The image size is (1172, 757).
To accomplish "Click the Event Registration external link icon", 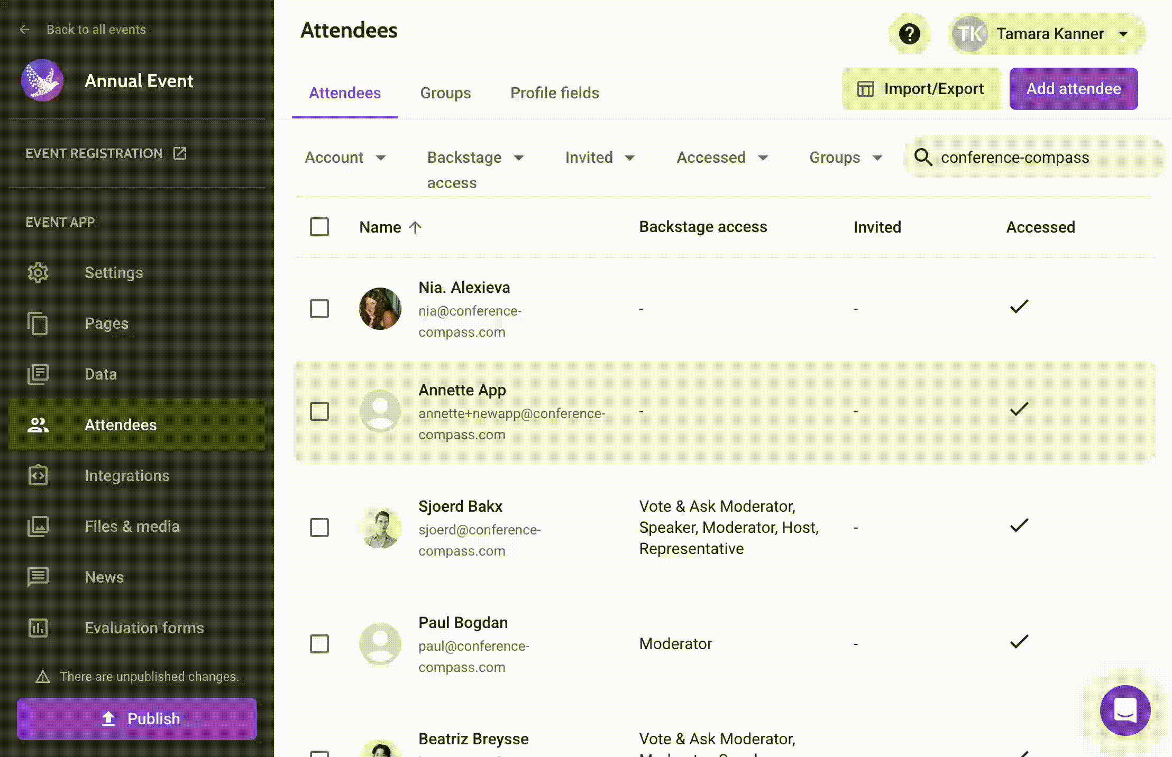I will [180, 153].
